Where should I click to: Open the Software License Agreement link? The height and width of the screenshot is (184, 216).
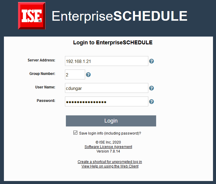pos(108,147)
